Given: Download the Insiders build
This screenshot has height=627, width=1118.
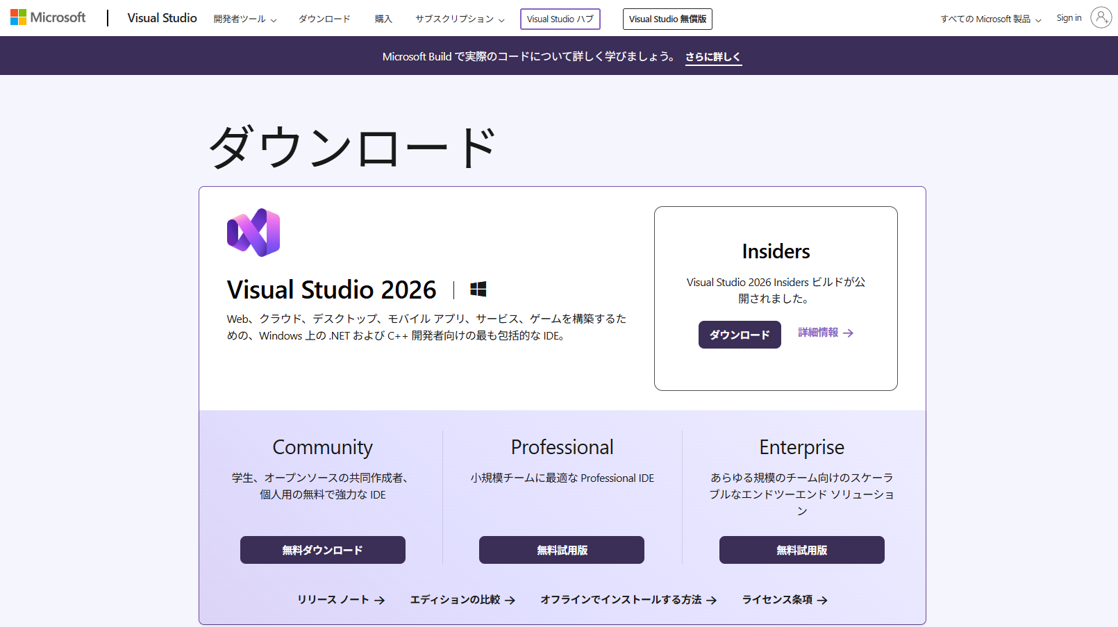Looking at the screenshot, I should [740, 335].
